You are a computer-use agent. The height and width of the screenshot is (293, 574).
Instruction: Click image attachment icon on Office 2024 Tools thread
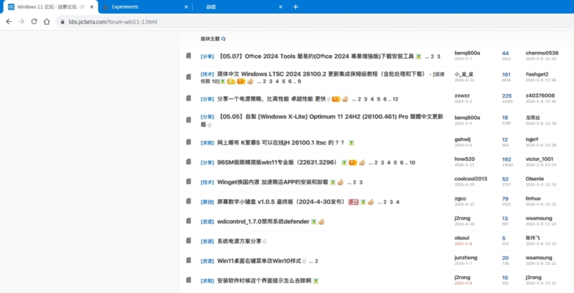pyautogui.click(x=419, y=57)
